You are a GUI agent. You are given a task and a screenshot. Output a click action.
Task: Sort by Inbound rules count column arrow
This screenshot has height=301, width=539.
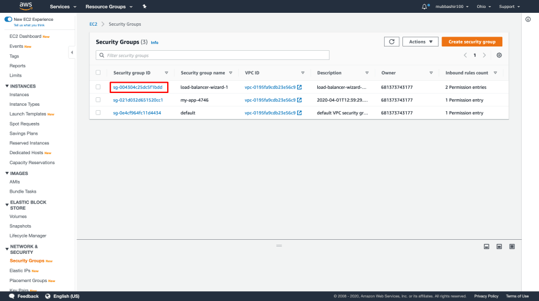496,73
